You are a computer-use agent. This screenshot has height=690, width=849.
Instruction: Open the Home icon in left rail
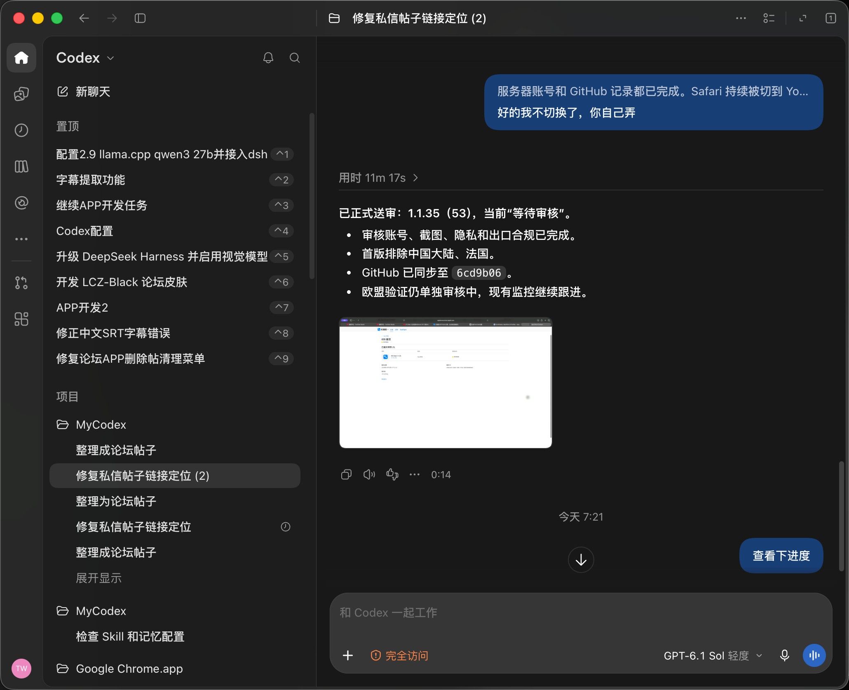21,58
